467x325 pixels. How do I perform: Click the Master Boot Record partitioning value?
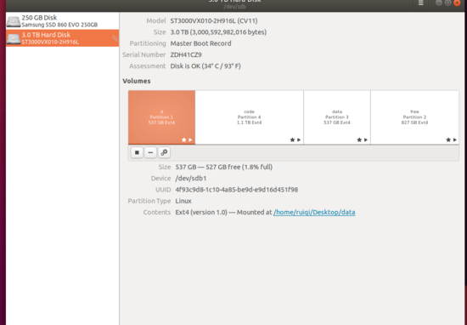pyautogui.click(x=200, y=43)
